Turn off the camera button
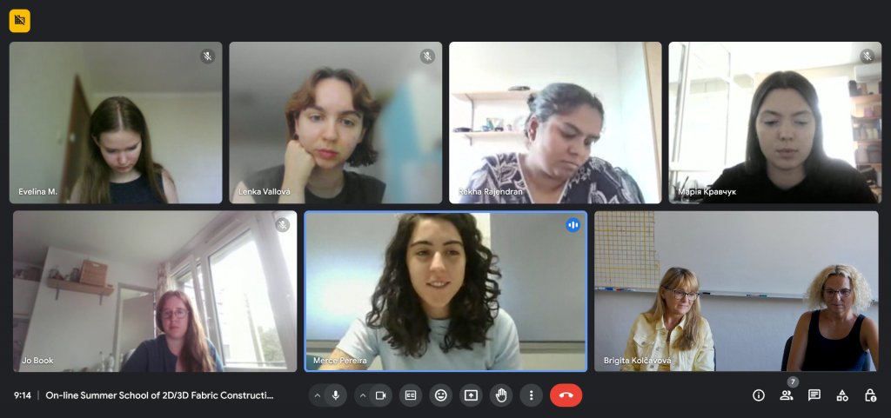 [x=381, y=395]
